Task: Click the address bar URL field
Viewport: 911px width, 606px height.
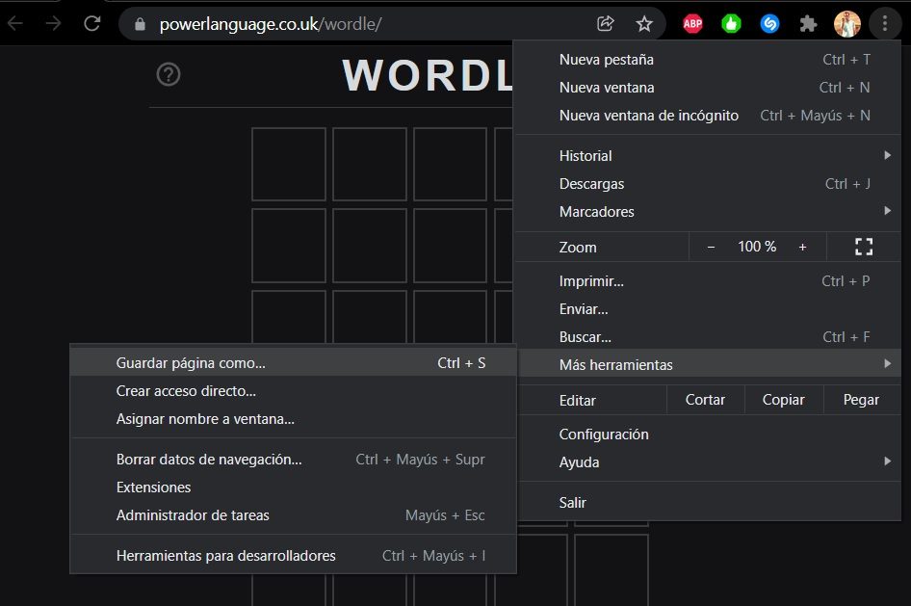Action: click(x=366, y=24)
